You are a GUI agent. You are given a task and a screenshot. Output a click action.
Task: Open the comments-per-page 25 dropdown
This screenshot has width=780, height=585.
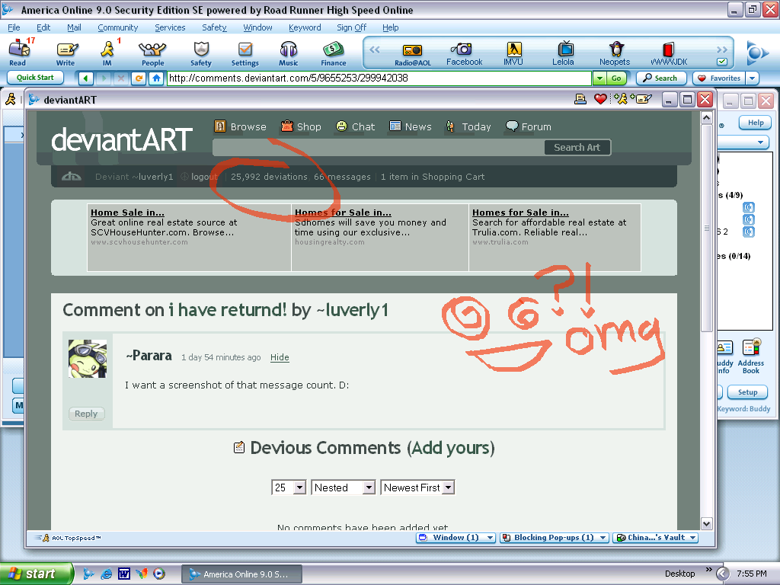(x=299, y=487)
